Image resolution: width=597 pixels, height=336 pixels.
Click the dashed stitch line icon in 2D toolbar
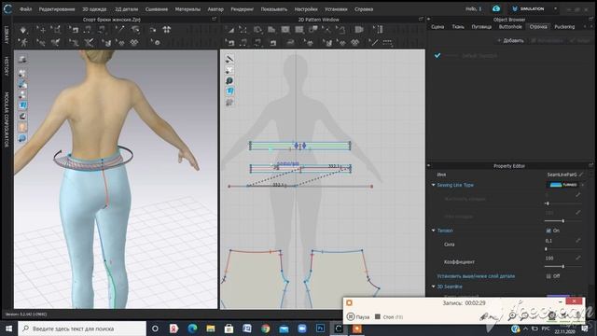[387, 42]
